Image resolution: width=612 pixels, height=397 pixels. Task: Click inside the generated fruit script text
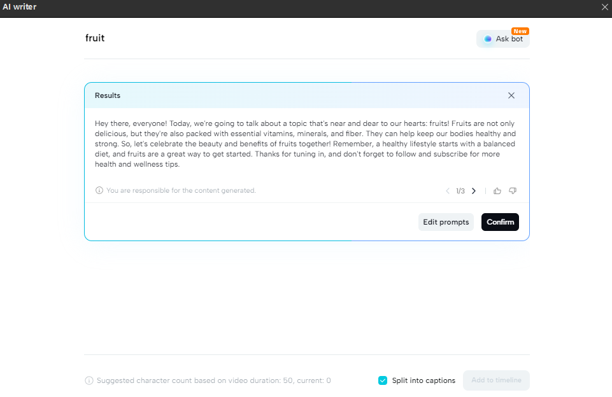click(x=306, y=144)
